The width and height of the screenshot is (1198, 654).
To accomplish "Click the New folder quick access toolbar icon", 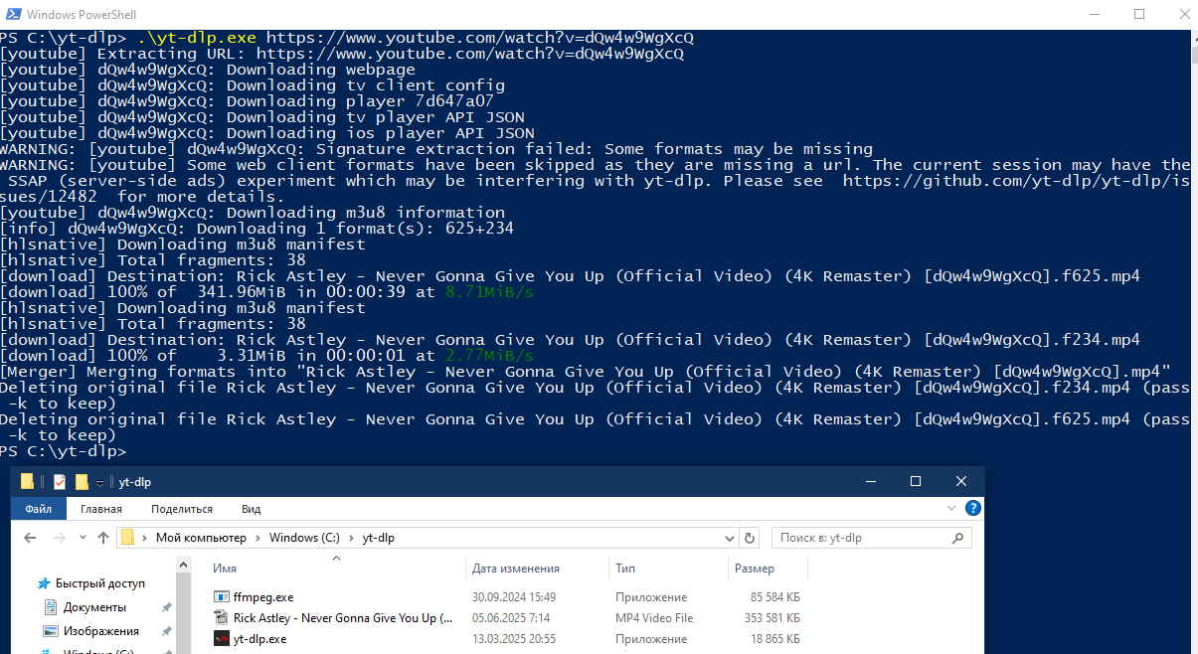I will [82, 482].
